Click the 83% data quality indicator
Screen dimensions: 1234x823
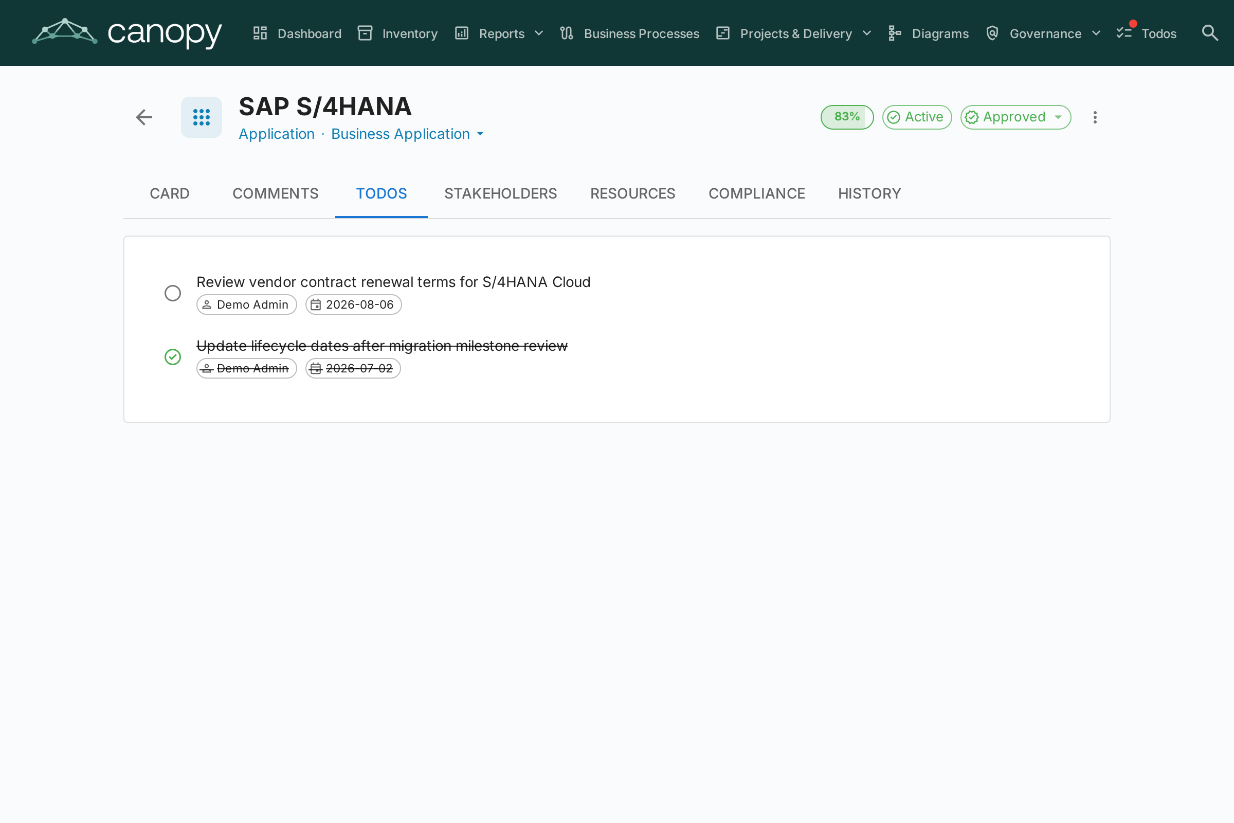pyautogui.click(x=847, y=117)
